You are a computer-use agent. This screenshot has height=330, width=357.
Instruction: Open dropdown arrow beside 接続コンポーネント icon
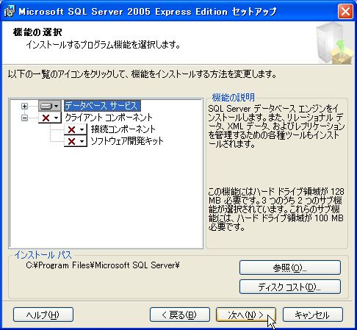(82, 129)
